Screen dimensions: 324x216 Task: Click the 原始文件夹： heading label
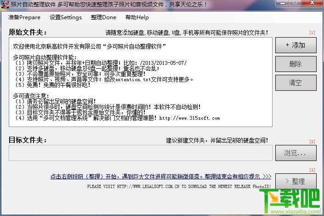[28, 33]
